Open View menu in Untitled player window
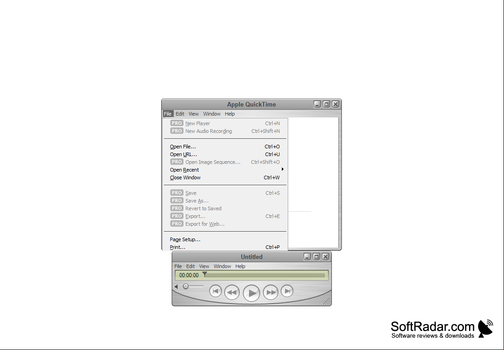The height and width of the screenshot is (350, 504). click(204, 266)
